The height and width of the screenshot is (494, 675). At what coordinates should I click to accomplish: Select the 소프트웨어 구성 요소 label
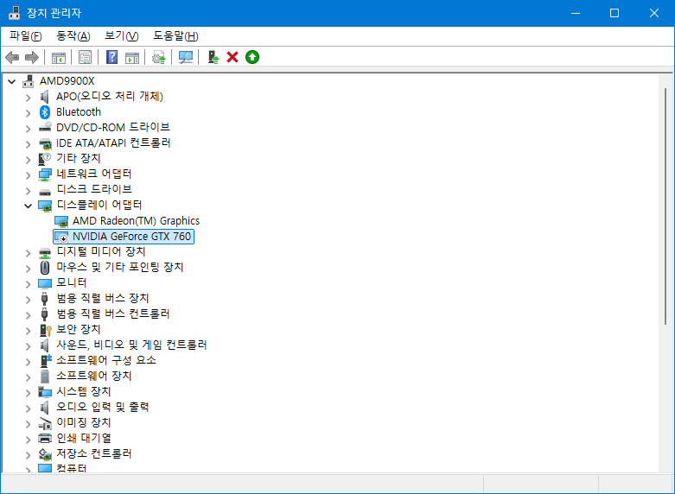106,360
